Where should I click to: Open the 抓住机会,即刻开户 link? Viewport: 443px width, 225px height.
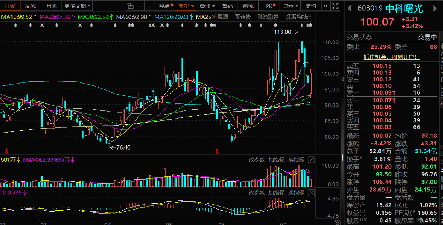tap(391, 57)
